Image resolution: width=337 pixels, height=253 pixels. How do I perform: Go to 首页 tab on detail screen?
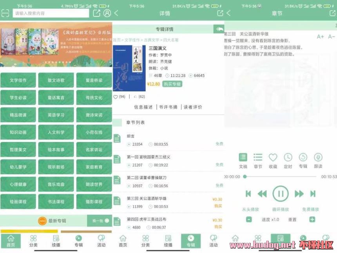(123, 241)
